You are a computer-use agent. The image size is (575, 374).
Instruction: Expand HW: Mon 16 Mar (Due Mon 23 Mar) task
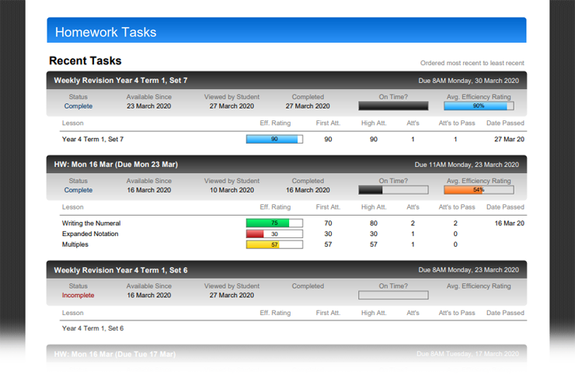pos(115,164)
